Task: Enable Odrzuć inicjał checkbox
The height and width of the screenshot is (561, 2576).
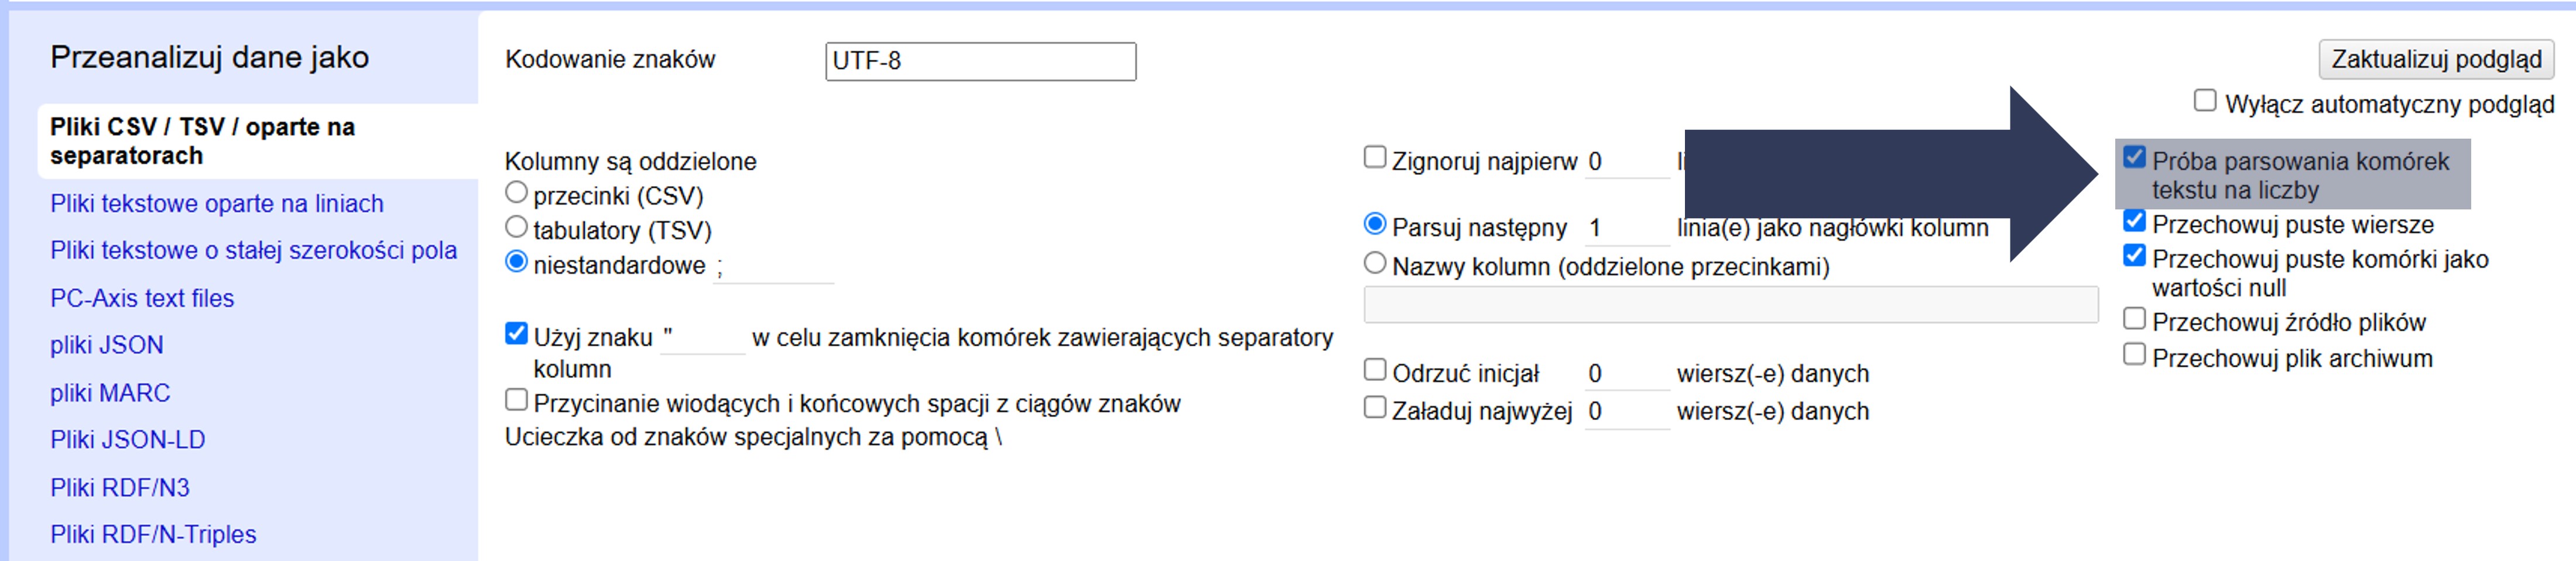Action: coord(1375,371)
